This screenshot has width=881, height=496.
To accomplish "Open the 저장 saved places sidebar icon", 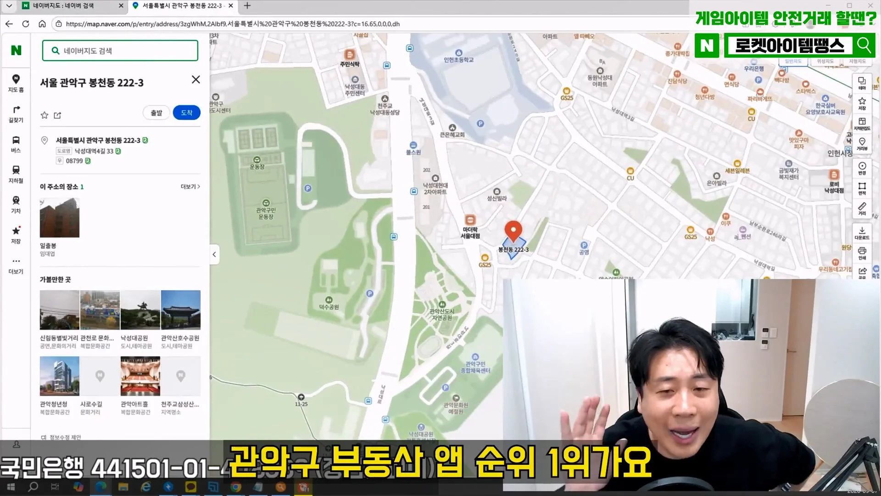I will click(x=16, y=235).
